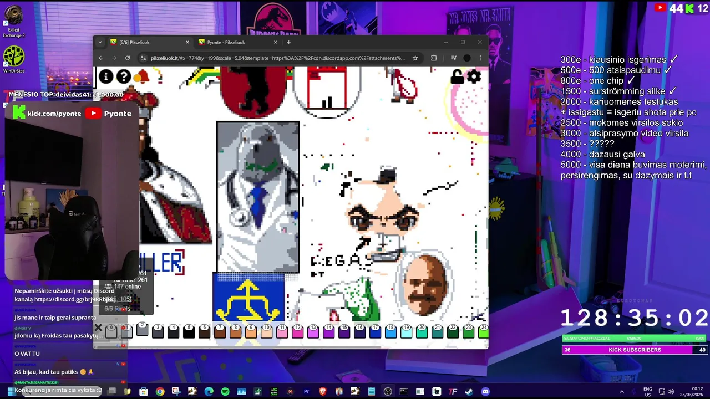Select dark green swatch number 22
The width and height of the screenshot is (710, 399).
[453, 331]
